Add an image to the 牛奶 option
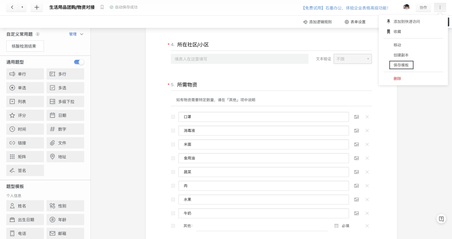 click(357, 214)
